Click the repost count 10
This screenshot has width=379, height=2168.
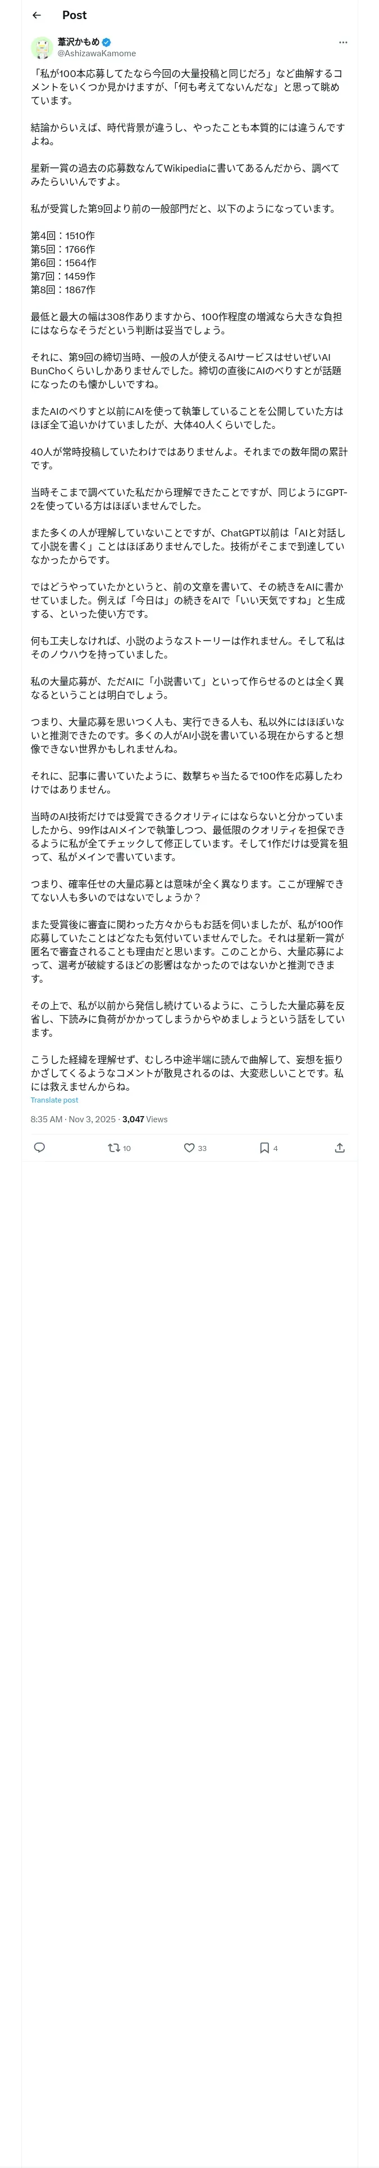click(127, 1148)
